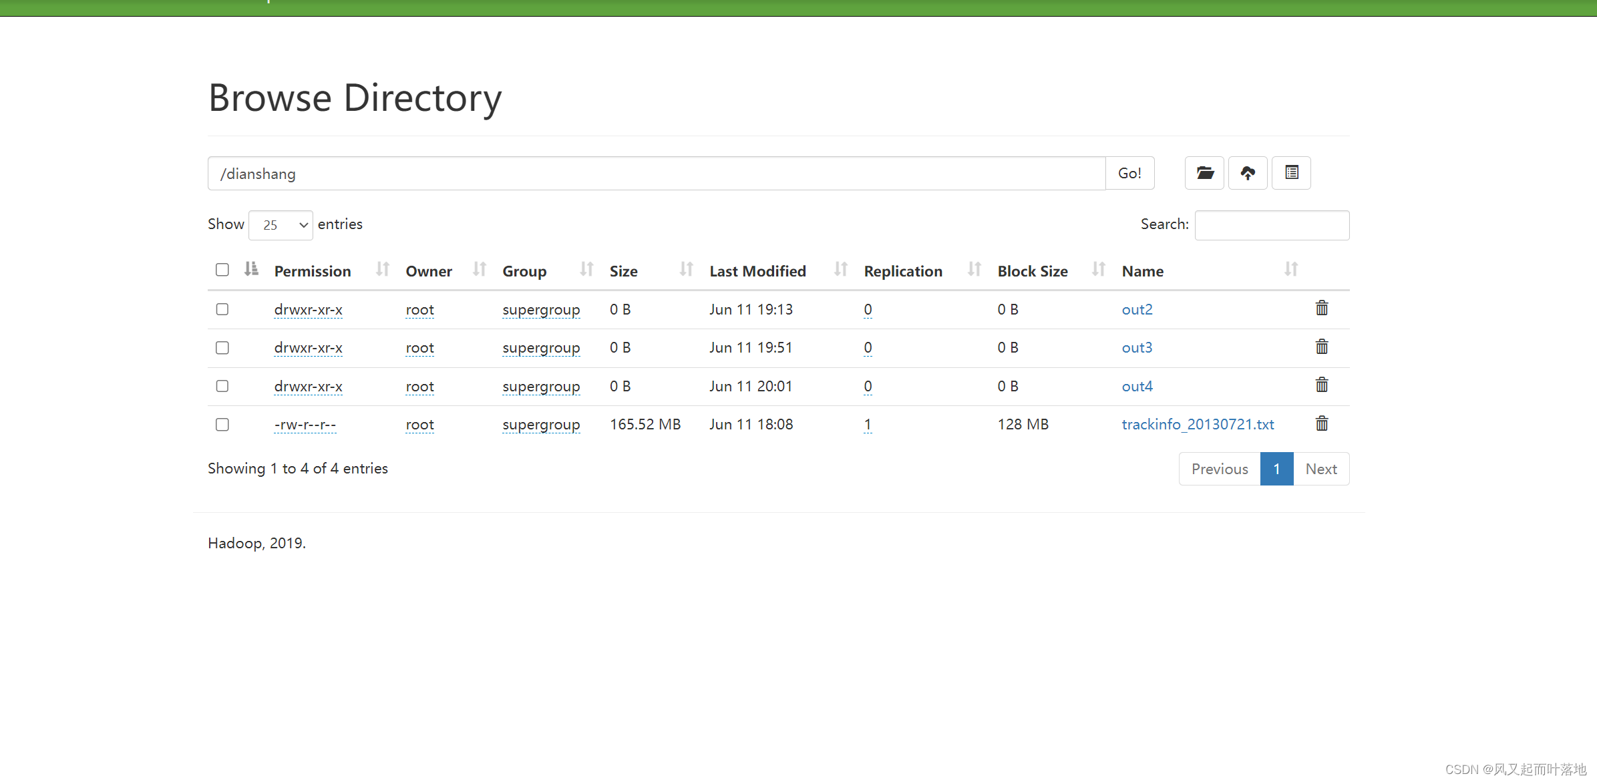Screen dimensions: 1597x782
Task: Sort by Size column arrows
Action: (686, 269)
